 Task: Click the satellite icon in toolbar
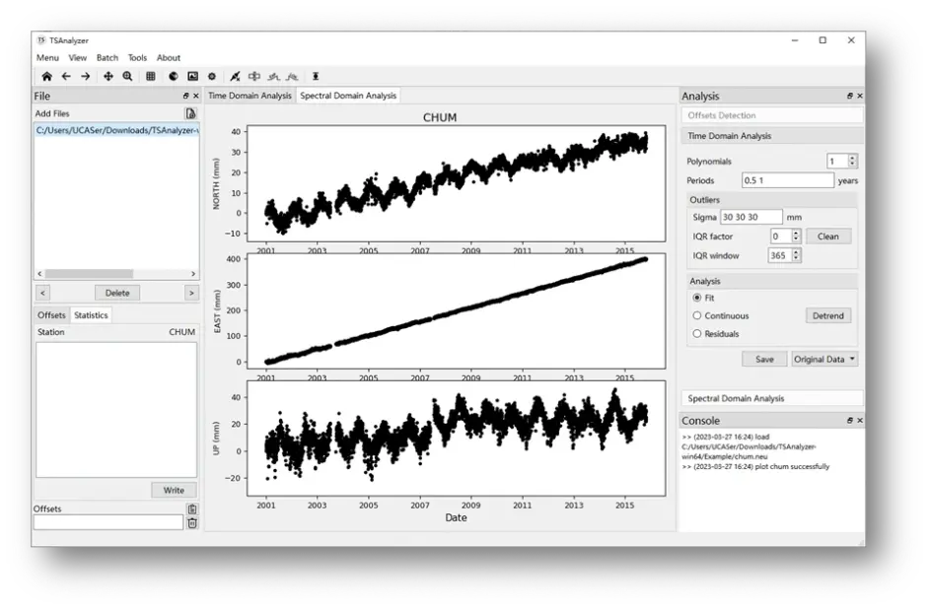pos(236,77)
